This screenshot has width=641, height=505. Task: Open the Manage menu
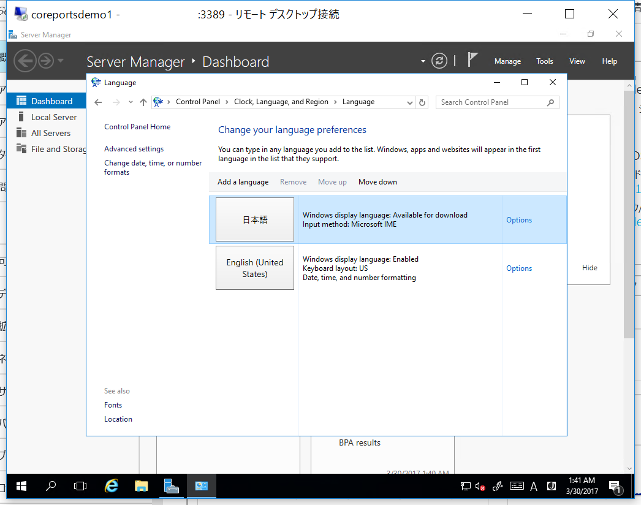point(507,61)
